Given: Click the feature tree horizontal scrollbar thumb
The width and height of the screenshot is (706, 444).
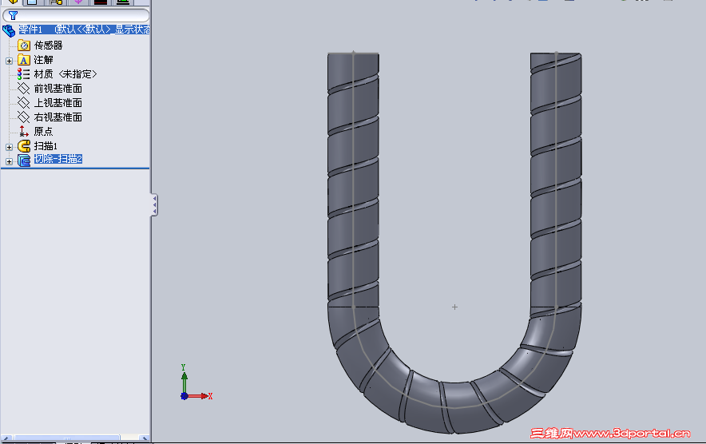Looking at the screenshot, I should [x=66, y=438].
